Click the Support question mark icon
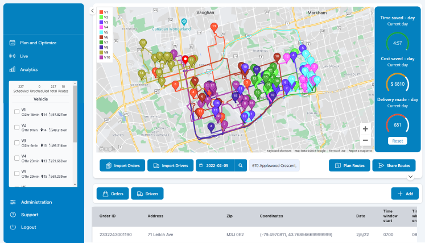The width and height of the screenshot is (425, 243). point(13,215)
